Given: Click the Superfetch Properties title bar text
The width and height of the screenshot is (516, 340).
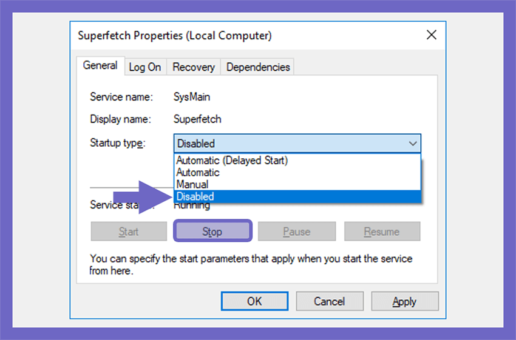Looking at the screenshot, I should click(x=175, y=36).
